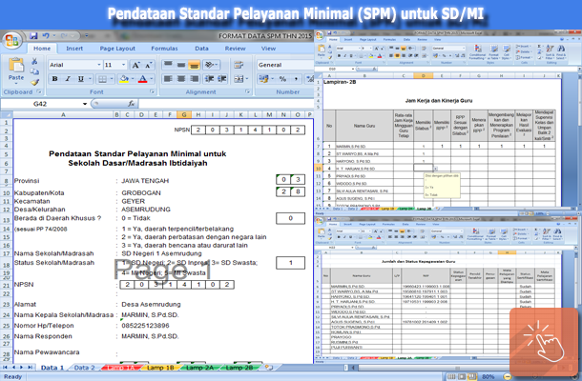This screenshot has width=582, height=381.
Task: Open Alignment group dialog launcher
Action: click(x=247, y=91)
